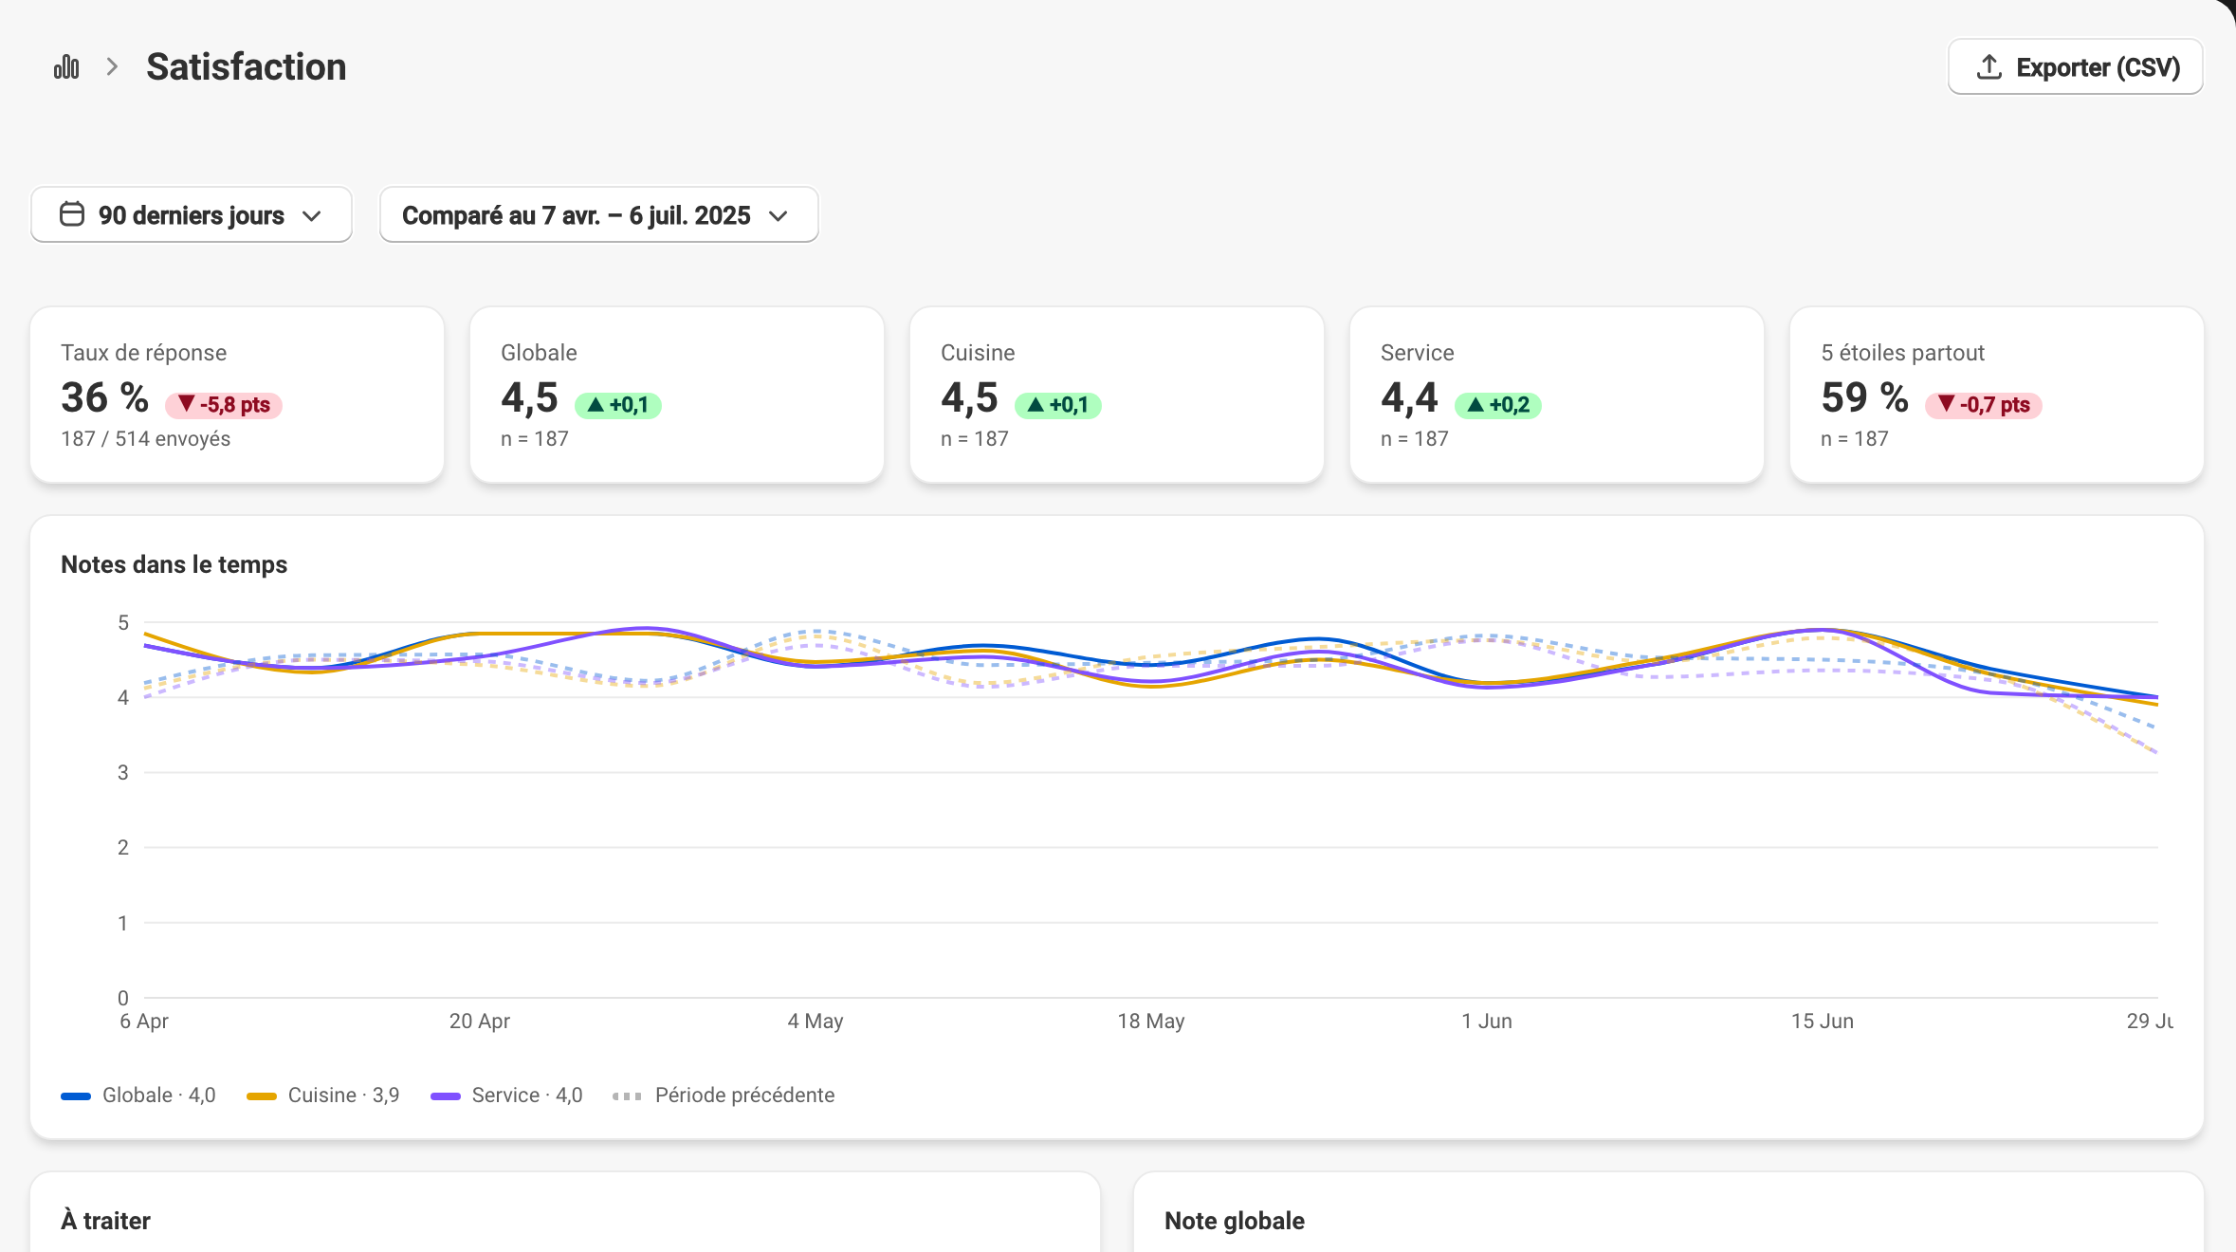Click the 5 étoiles partout card
The width and height of the screenshot is (2236, 1252).
(1997, 395)
